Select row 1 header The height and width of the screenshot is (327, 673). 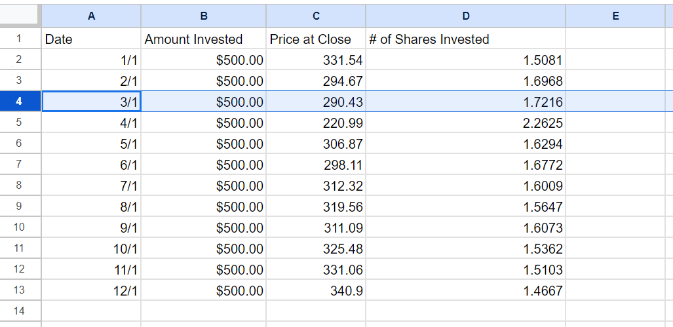click(x=20, y=39)
